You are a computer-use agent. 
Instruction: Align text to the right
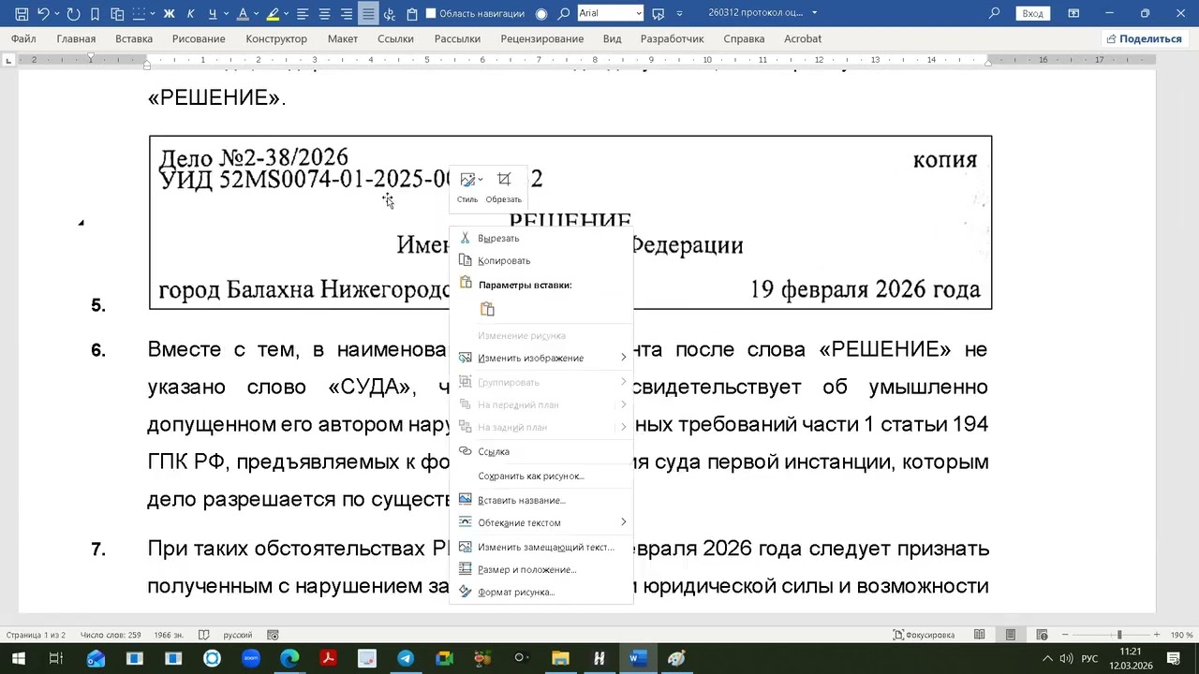(x=347, y=14)
